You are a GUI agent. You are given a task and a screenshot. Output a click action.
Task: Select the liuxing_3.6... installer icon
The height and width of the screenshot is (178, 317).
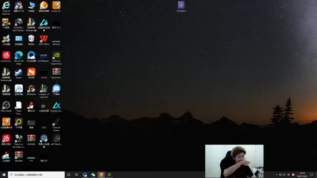(x=56, y=106)
